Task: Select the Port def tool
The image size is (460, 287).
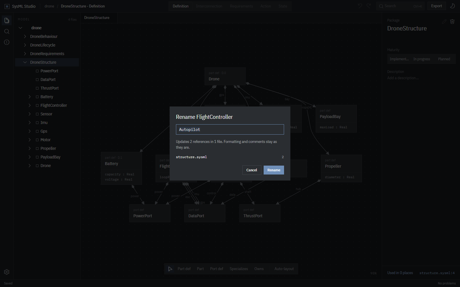Action: point(216,269)
